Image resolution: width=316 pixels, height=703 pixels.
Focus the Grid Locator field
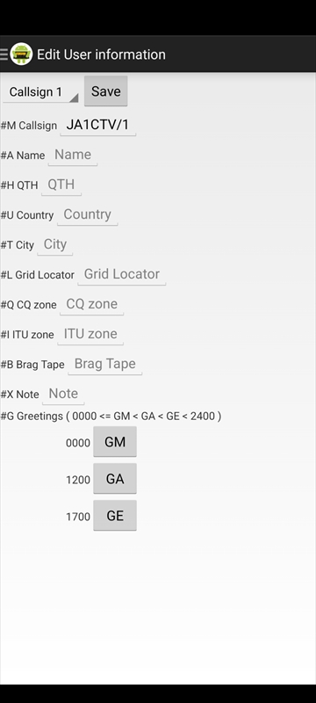tap(122, 274)
